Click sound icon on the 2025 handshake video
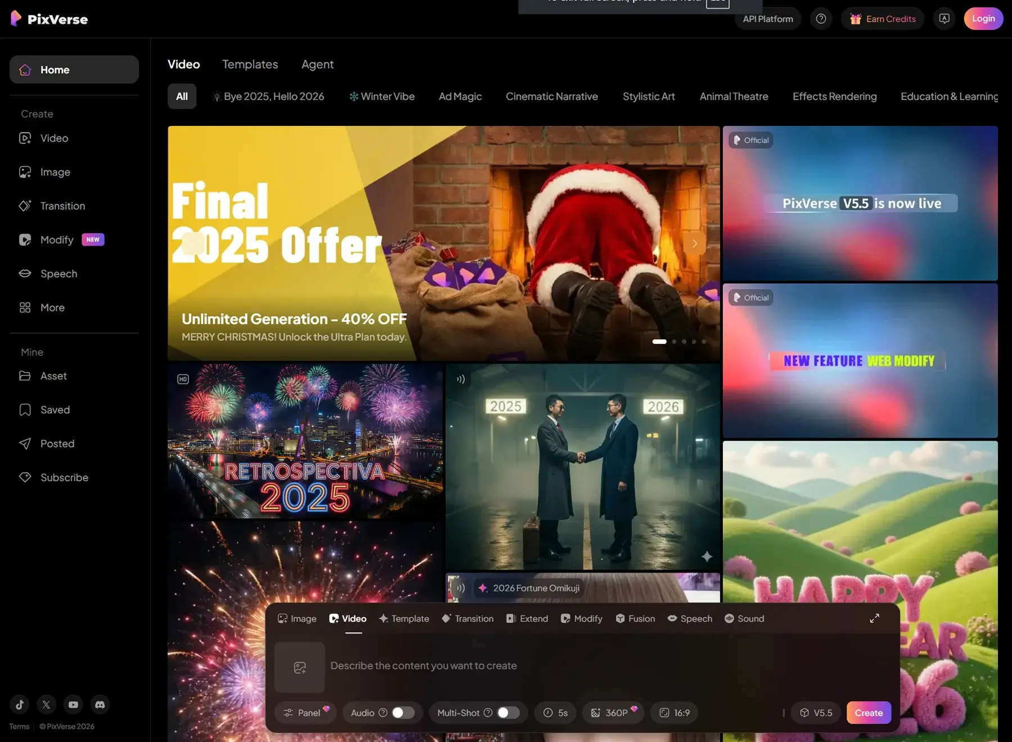 (461, 379)
